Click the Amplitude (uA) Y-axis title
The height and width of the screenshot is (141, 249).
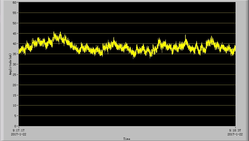coord(10,64)
